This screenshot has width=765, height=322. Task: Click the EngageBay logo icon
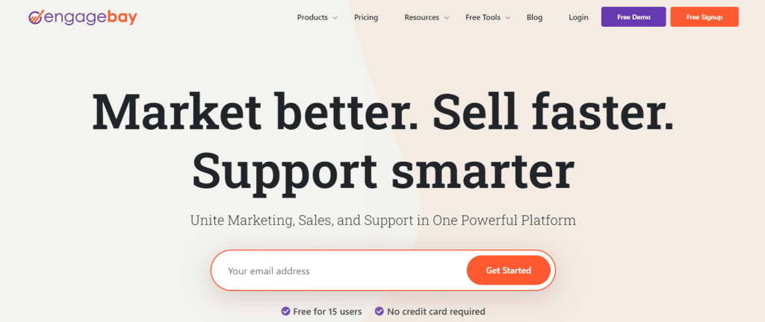click(37, 17)
